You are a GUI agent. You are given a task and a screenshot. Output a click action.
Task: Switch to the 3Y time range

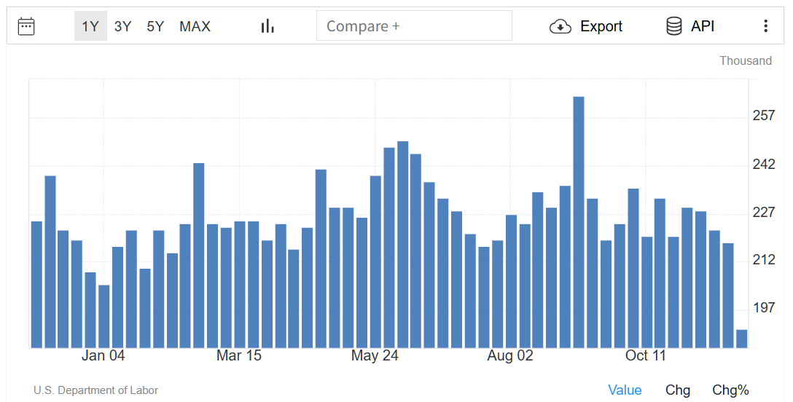click(x=122, y=26)
